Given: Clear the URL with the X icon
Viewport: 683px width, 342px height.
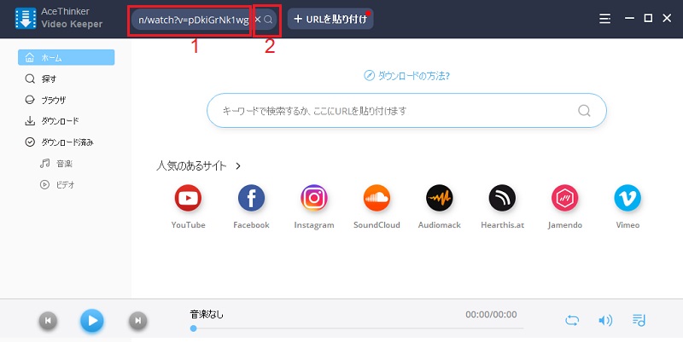Looking at the screenshot, I should [x=258, y=19].
